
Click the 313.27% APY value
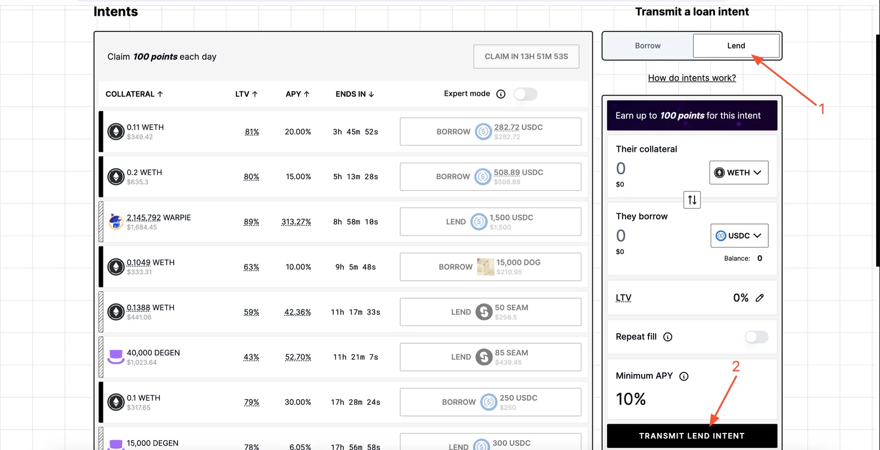[x=296, y=222]
